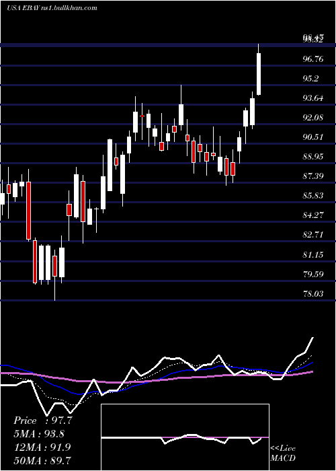Click the '<<Live MACD' label
The height and width of the screenshot is (471, 336).
[283, 453]
